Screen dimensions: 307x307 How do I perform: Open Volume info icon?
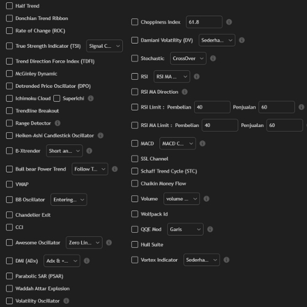(x=206, y=199)
